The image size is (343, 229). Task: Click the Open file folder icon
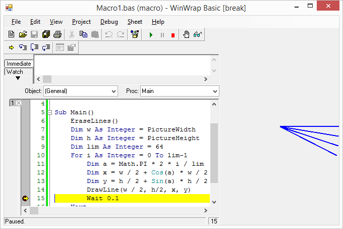(x=23, y=34)
